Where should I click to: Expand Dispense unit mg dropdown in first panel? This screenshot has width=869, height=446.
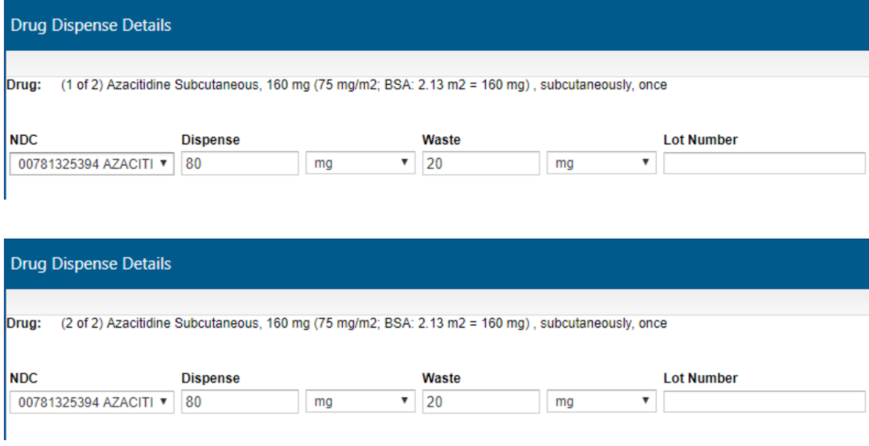[x=360, y=163]
